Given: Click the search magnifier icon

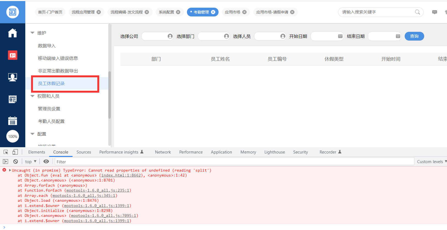Looking at the screenshot, I should [x=417, y=12].
